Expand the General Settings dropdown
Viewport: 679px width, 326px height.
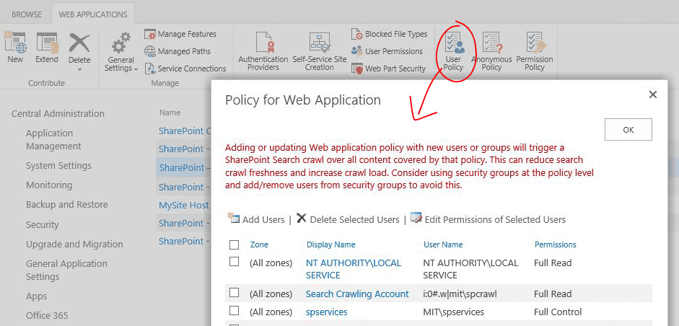click(136, 69)
